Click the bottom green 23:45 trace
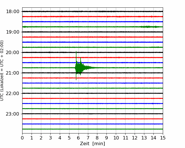Screen dimensions: 185x148 (92, 129)
